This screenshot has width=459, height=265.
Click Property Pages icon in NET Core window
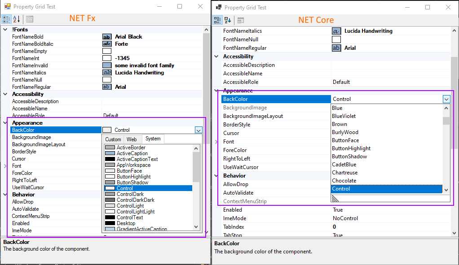click(x=241, y=21)
